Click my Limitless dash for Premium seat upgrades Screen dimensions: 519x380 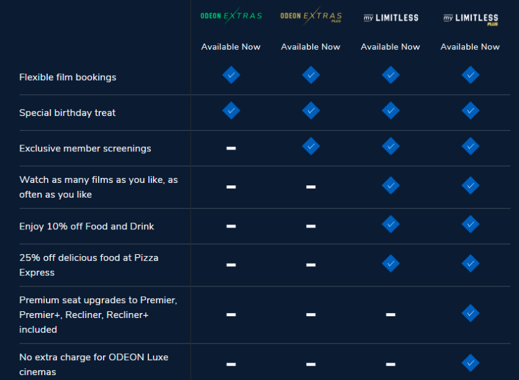[390, 314]
